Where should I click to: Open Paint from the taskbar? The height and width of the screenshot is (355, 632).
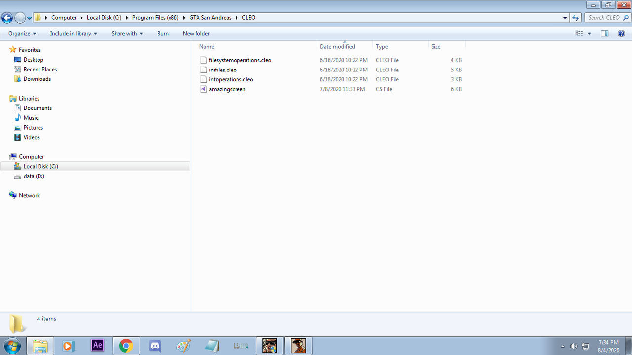point(184,346)
